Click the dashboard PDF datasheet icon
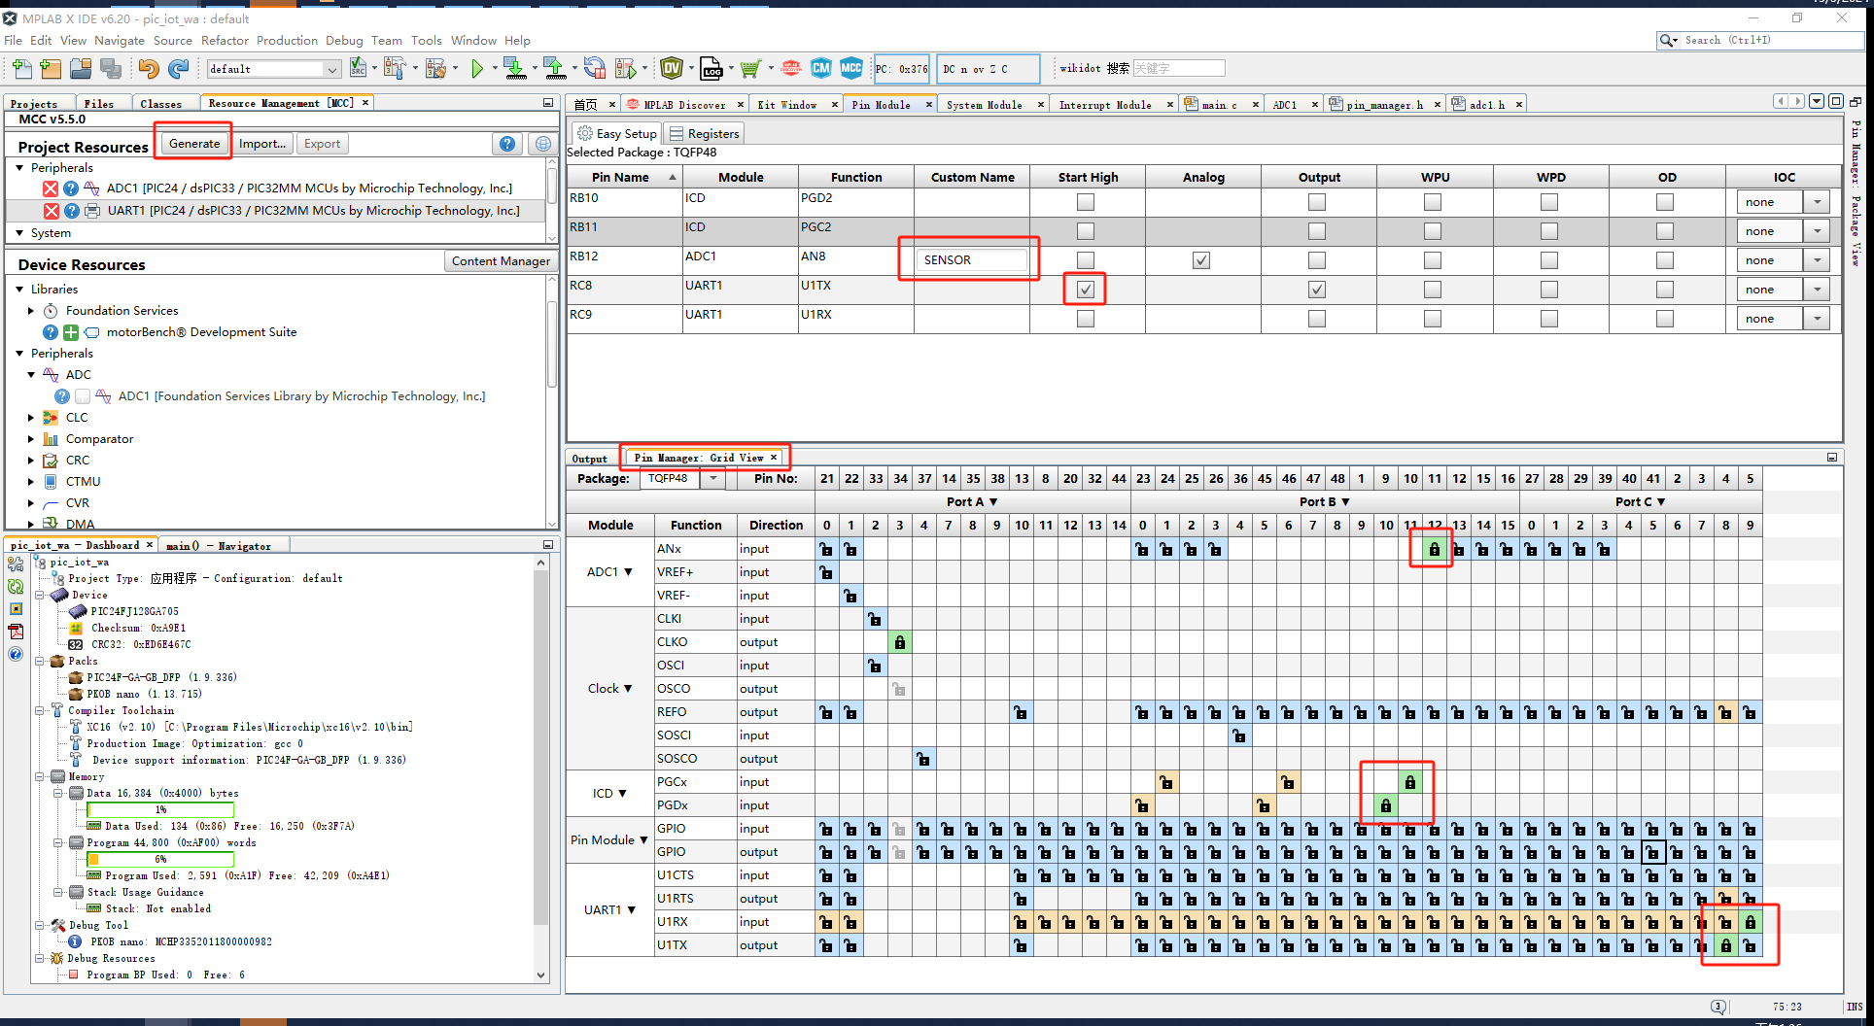This screenshot has height=1026, width=1874. click(x=16, y=632)
